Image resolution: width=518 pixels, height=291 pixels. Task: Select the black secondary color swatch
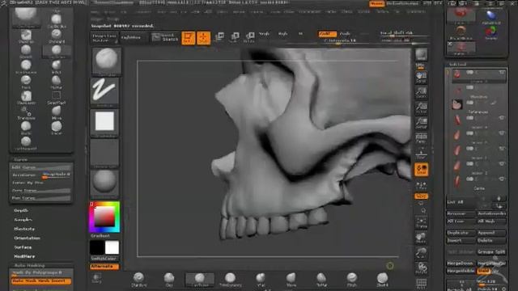point(97,247)
